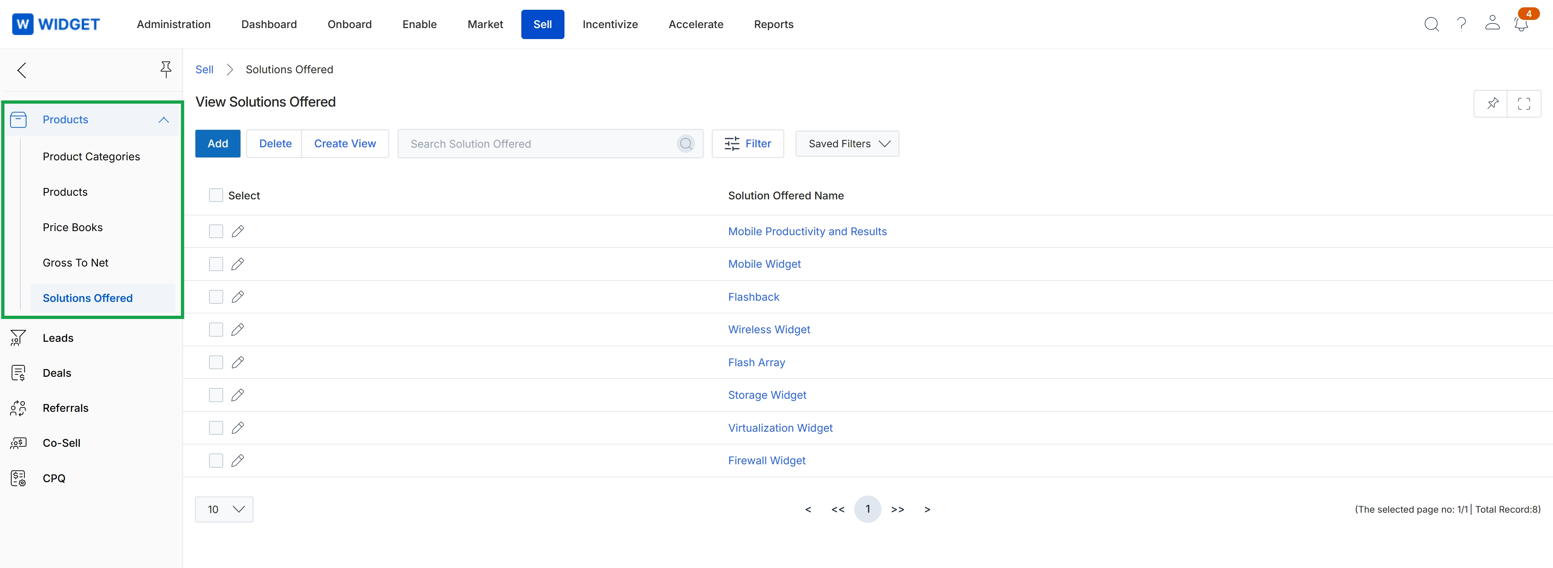The width and height of the screenshot is (1553, 568).
Task: Open the Filter button
Action: click(748, 144)
